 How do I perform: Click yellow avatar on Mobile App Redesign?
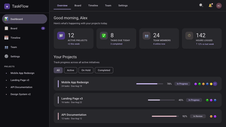[x=211, y=84]
